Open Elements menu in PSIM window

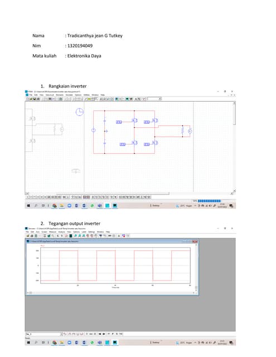tap(60, 95)
